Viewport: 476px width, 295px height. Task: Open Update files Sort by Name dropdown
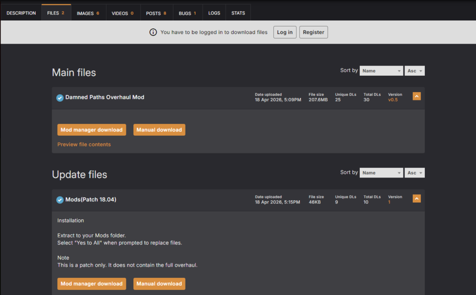click(x=381, y=173)
